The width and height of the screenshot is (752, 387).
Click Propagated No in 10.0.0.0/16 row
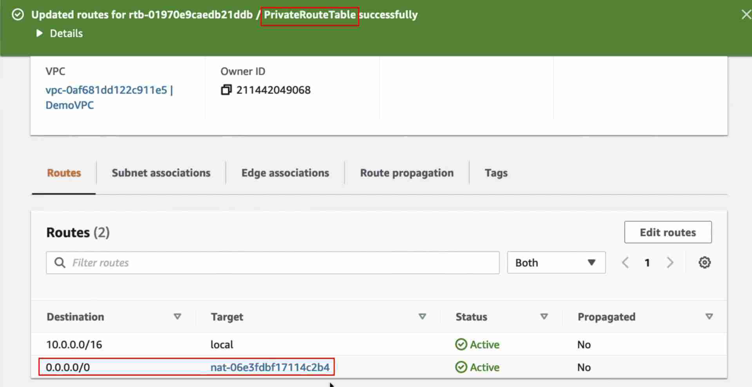pyautogui.click(x=584, y=344)
